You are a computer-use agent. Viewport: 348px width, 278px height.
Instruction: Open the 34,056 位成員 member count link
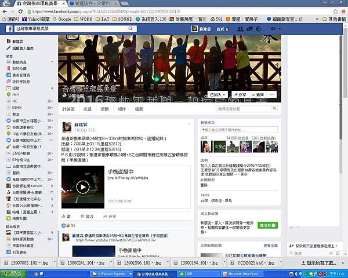(238, 138)
